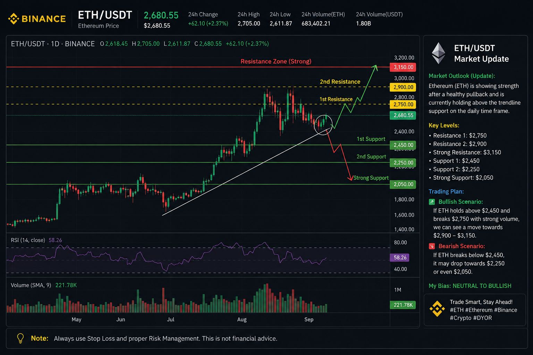
Task: Select the "Support 1: $2,450" list item
Action: point(454,161)
